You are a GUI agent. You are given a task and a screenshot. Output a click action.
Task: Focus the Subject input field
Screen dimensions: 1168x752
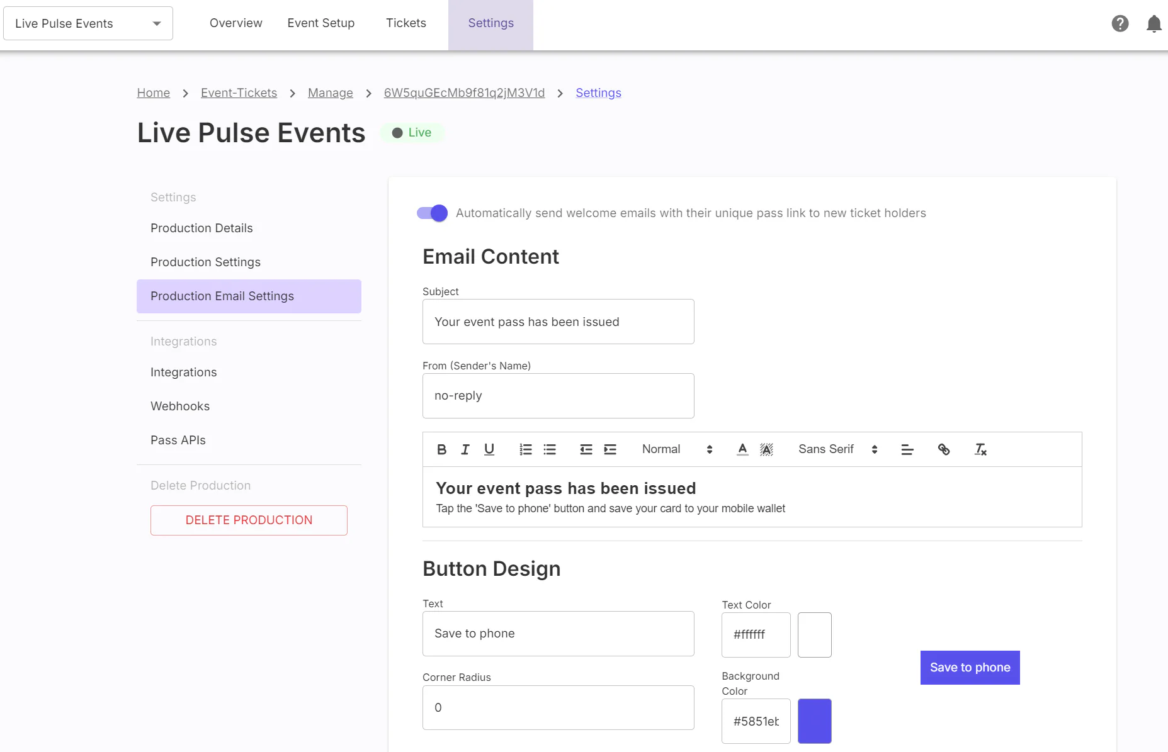[x=558, y=322]
